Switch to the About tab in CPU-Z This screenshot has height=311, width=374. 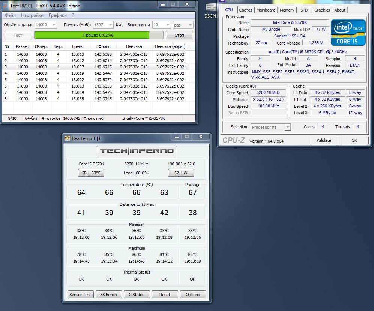339,10
